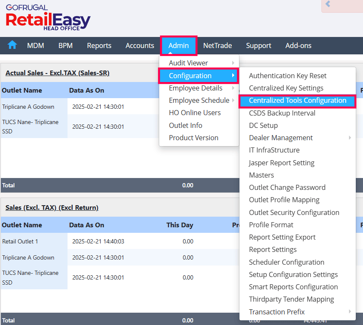
Task: Click the This Day column header
Action: coord(180,225)
